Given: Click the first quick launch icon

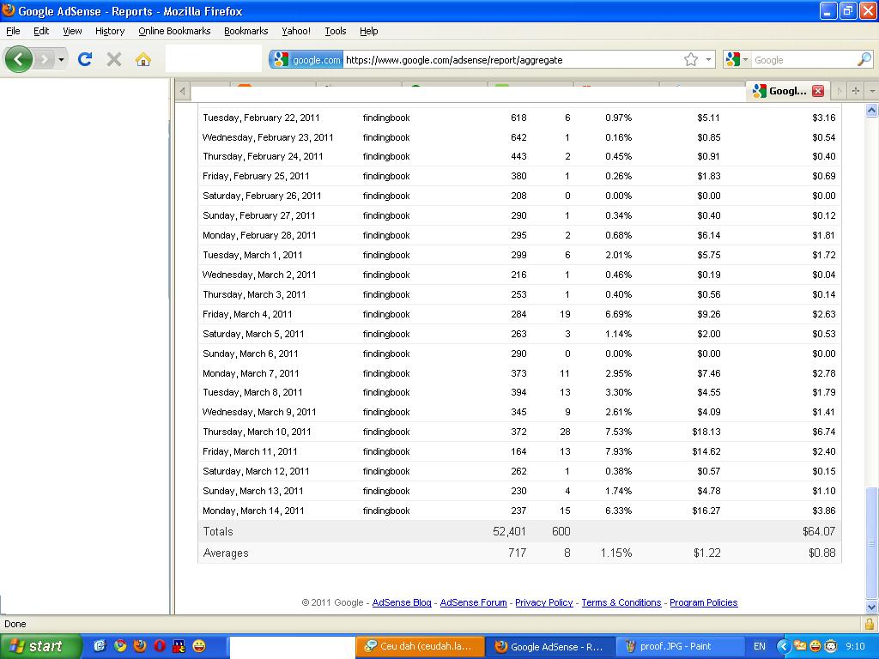Looking at the screenshot, I should [x=100, y=646].
